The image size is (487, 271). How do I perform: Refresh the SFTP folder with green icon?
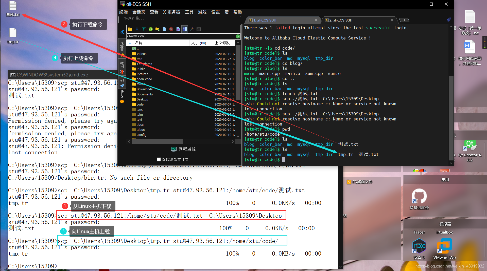pyautogui.click(x=151, y=29)
